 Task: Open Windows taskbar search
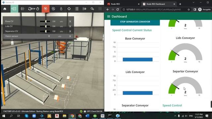pyautogui.click(x=11, y=116)
